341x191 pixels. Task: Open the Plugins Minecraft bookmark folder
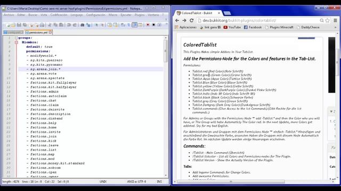point(279,27)
